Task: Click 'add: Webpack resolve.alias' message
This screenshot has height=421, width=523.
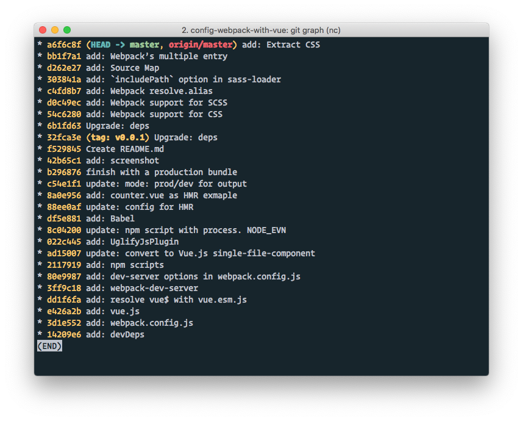Action: [149, 91]
